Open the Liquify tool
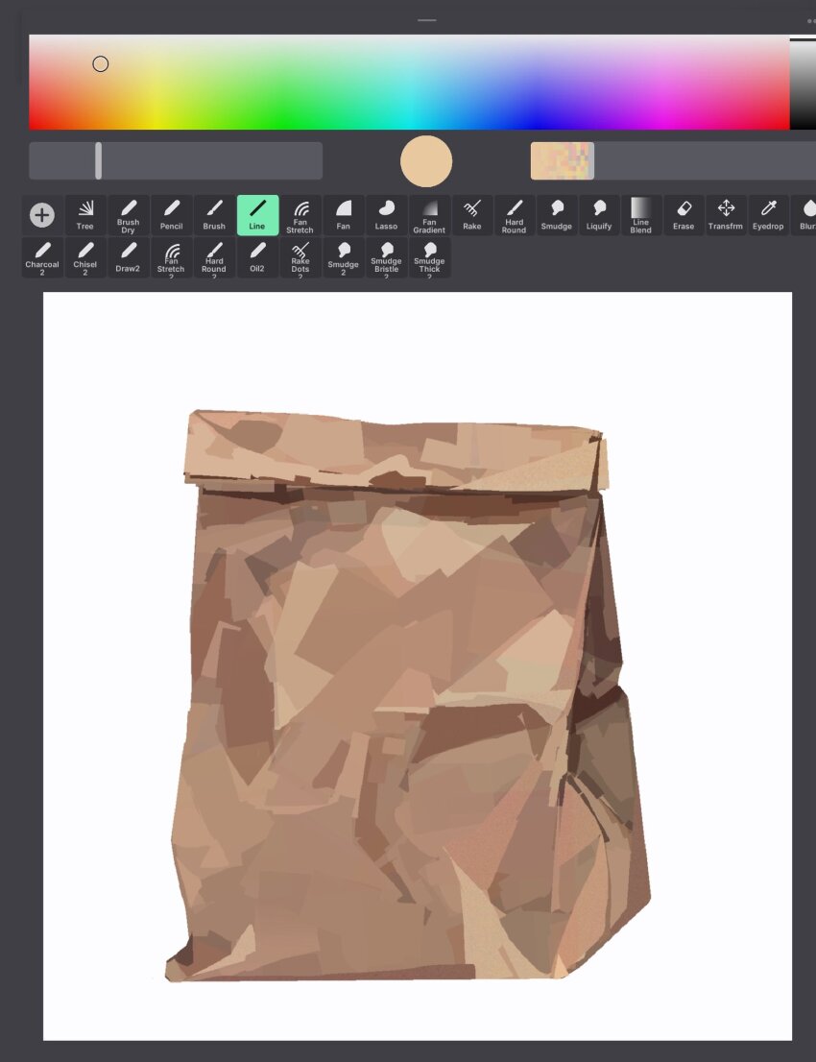The width and height of the screenshot is (816, 1062). (x=598, y=215)
